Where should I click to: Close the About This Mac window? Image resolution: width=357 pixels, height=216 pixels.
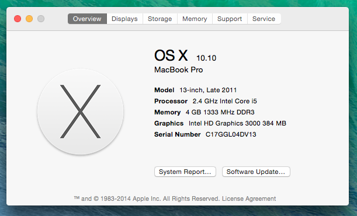pyautogui.click(x=18, y=19)
